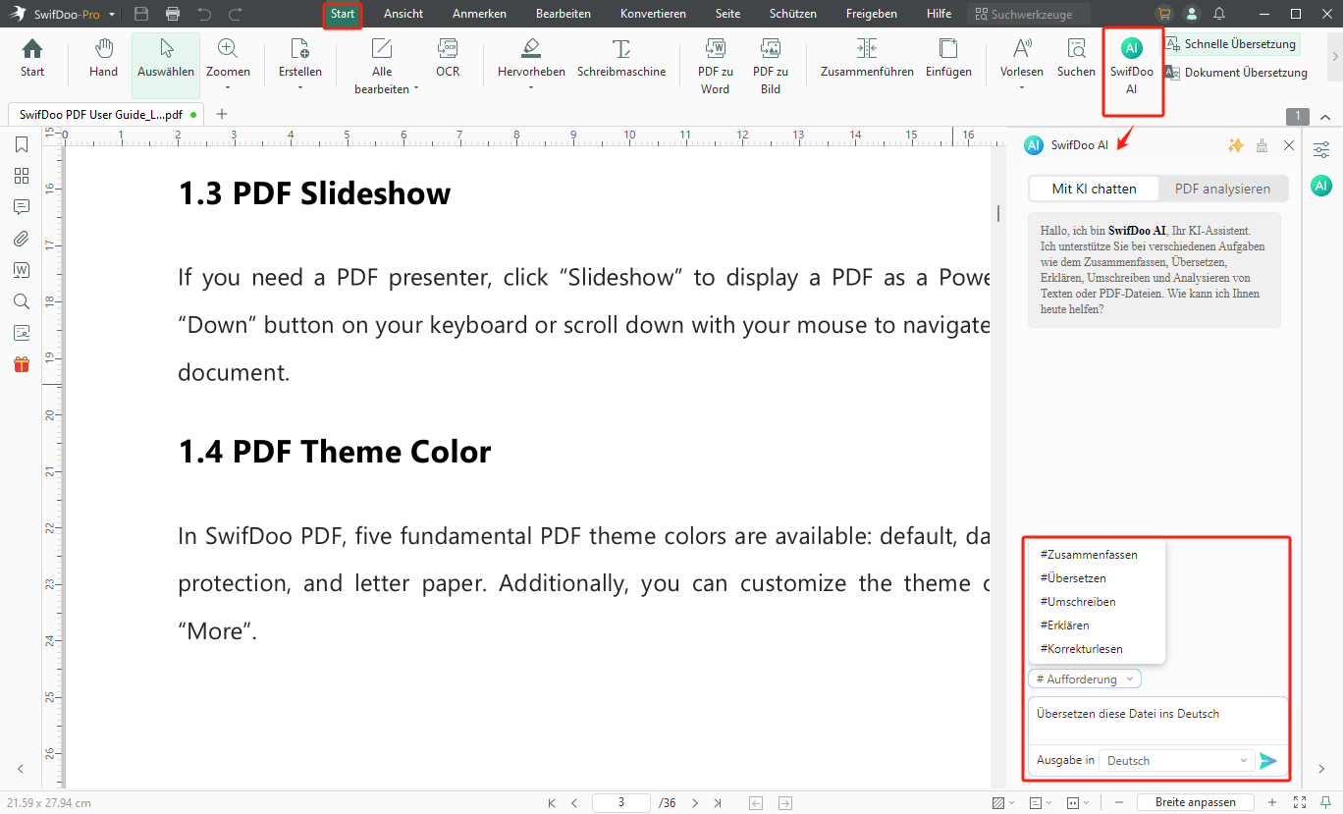Click the AI sparkle star icon in panel header
Image resolution: width=1343 pixels, height=814 pixels.
click(x=1236, y=145)
